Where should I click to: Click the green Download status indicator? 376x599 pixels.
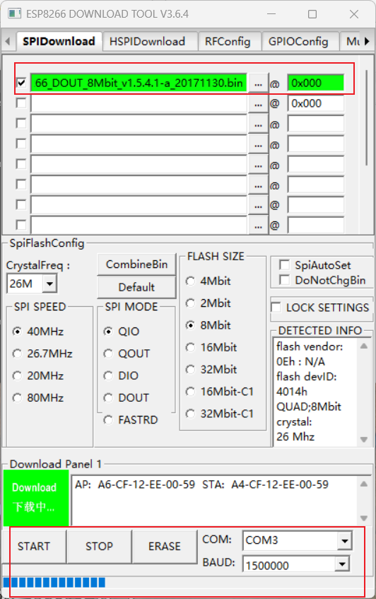(x=36, y=498)
